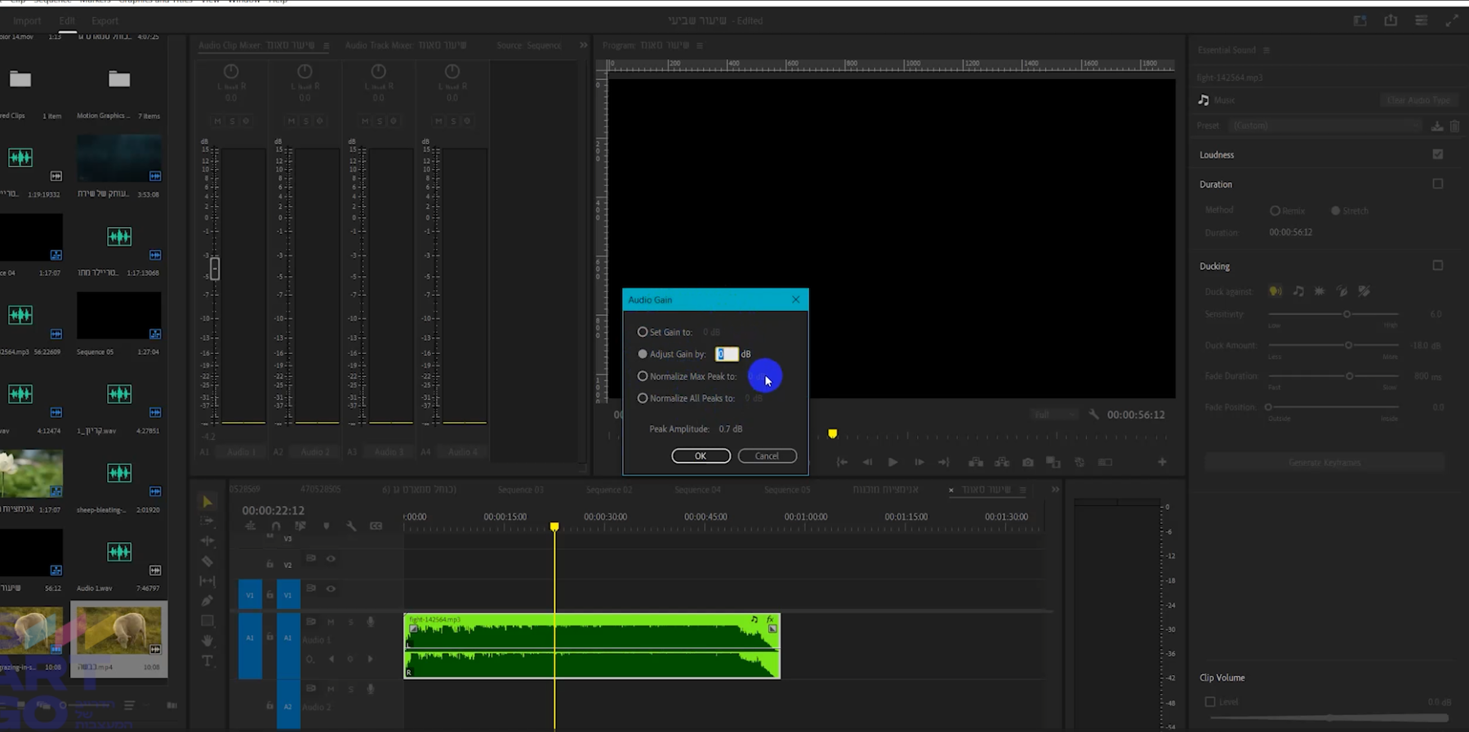Open the Sequence 03 timeline tab
Viewport: 1469px width, 732px height.
(x=520, y=490)
